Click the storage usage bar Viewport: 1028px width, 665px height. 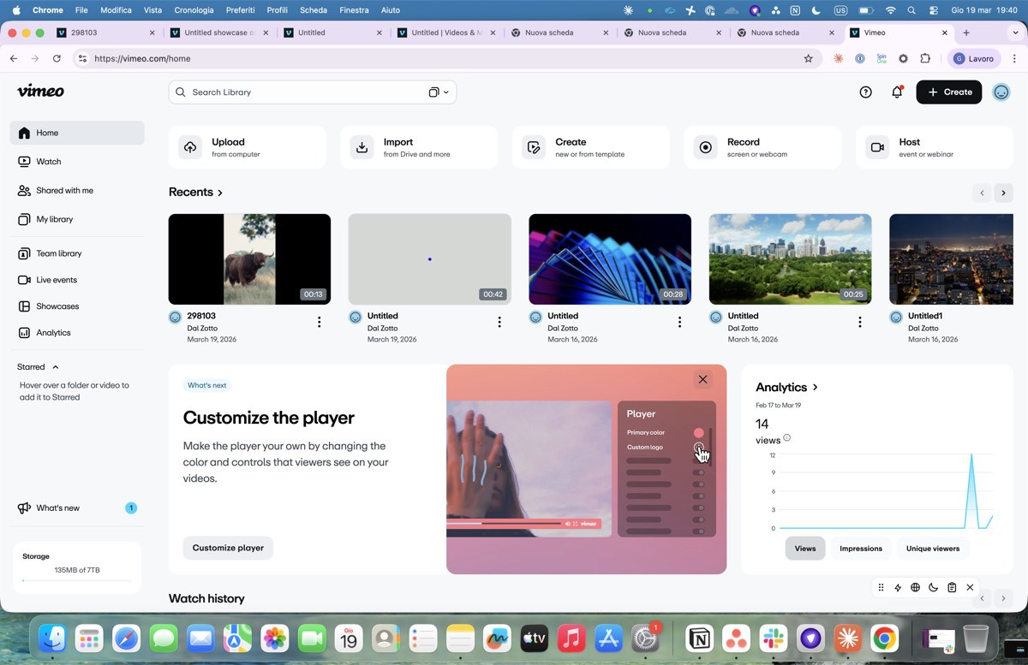pos(77,580)
